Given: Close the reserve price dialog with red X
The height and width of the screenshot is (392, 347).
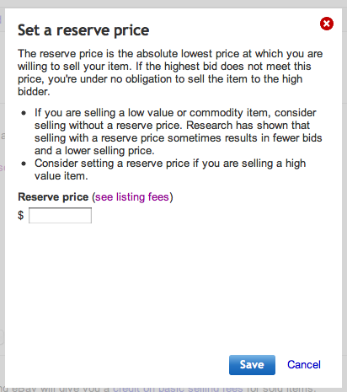Looking at the screenshot, I should [x=327, y=24].
